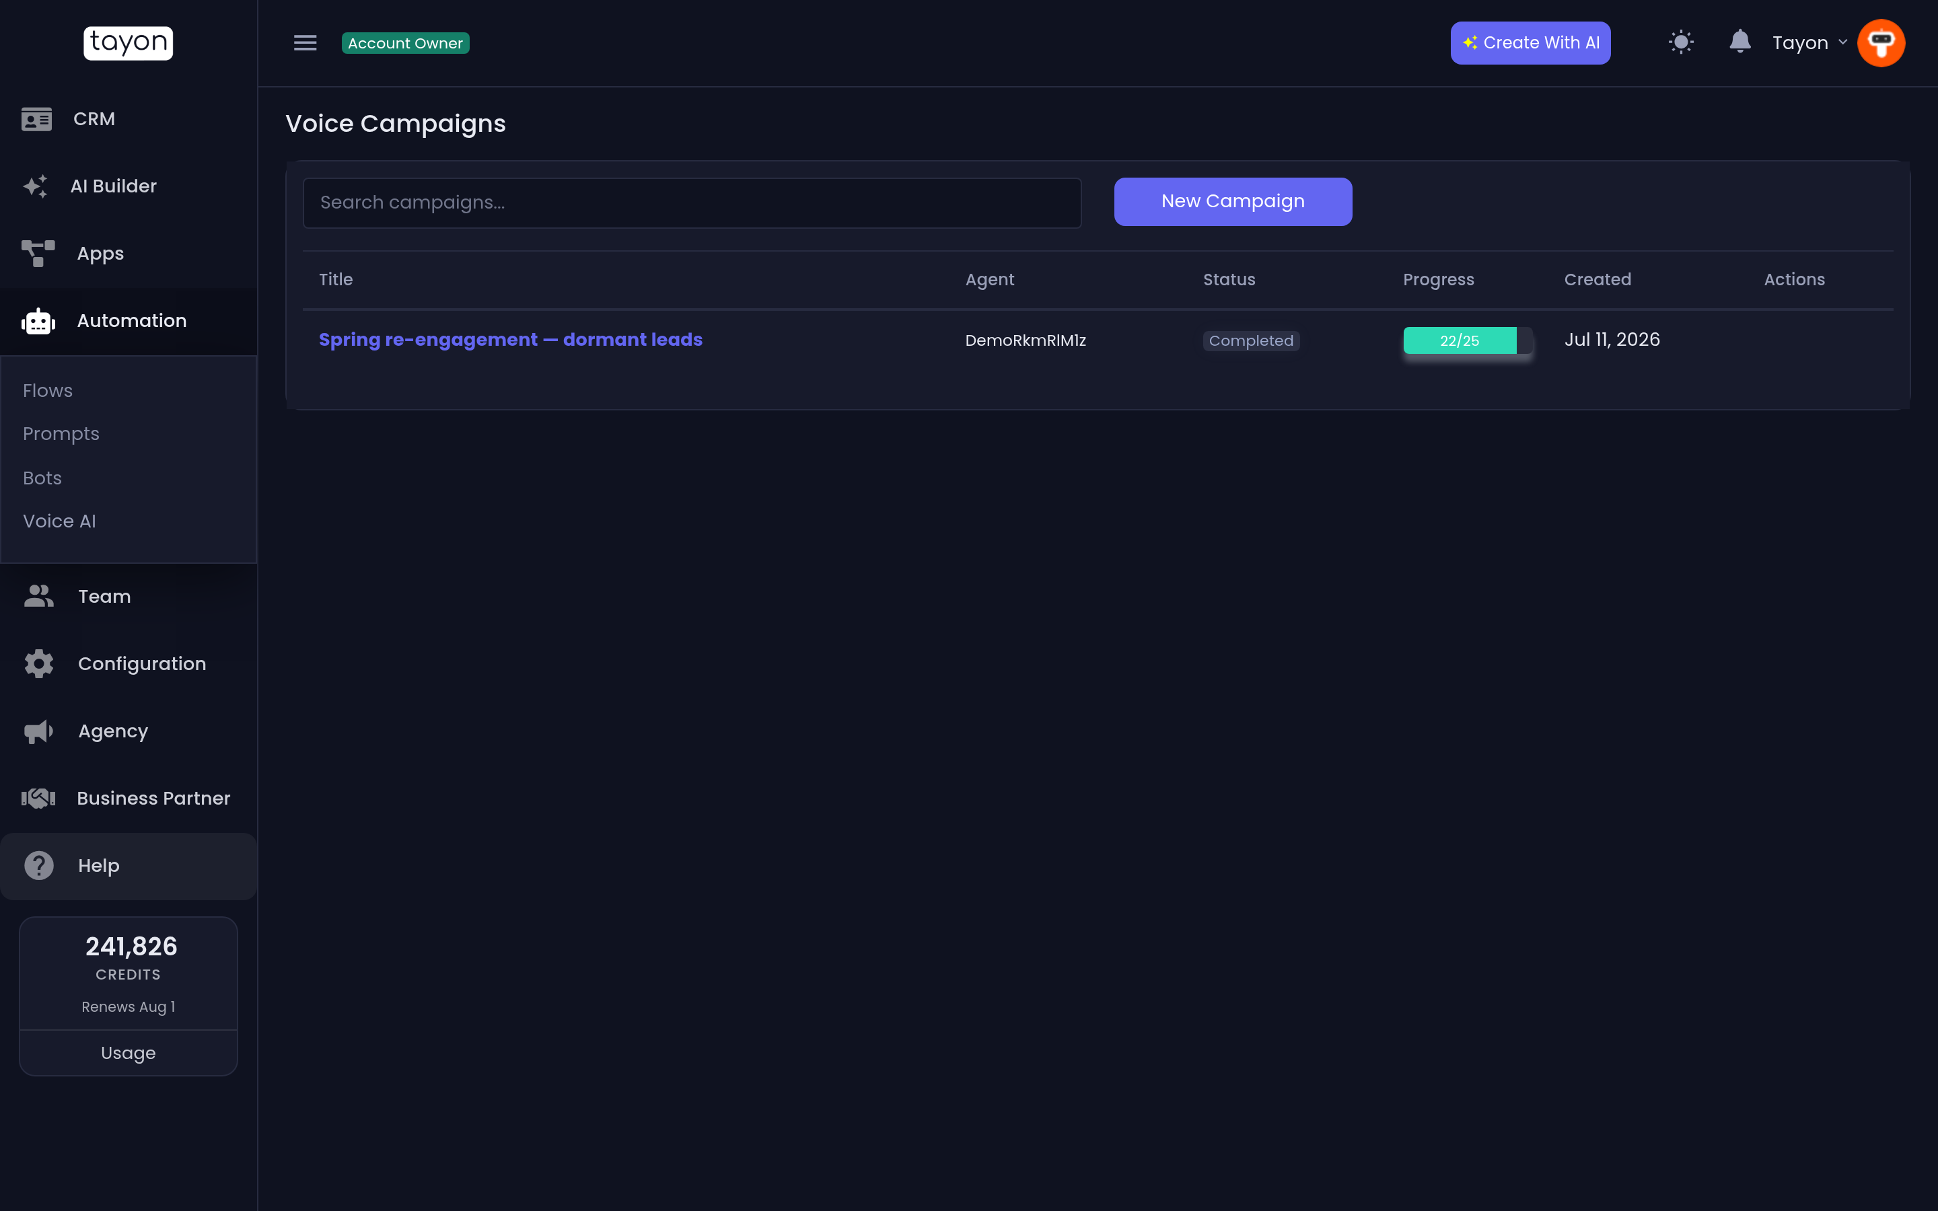Image resolution: width=1938 pixels, height=1211 pixels.
Task: Open the Prompts submenu item
Action: pos(61,434)
